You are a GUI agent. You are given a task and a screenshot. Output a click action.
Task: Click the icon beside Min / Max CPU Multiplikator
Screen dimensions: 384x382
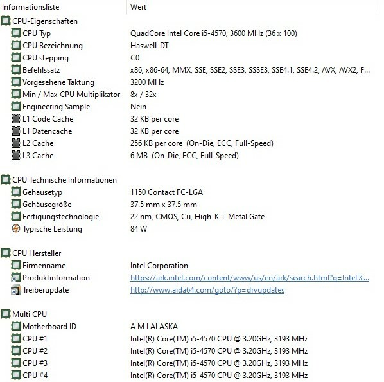[x=16, y=95]
